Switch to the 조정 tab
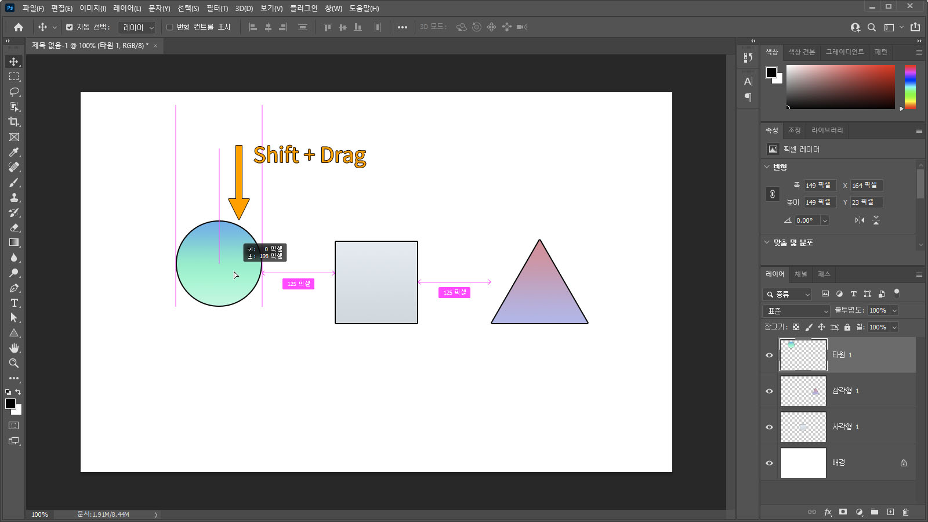Viewport: 928px width, 522px height. (795, 130)
